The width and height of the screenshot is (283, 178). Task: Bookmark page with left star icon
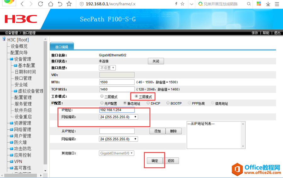pos(69,4)
